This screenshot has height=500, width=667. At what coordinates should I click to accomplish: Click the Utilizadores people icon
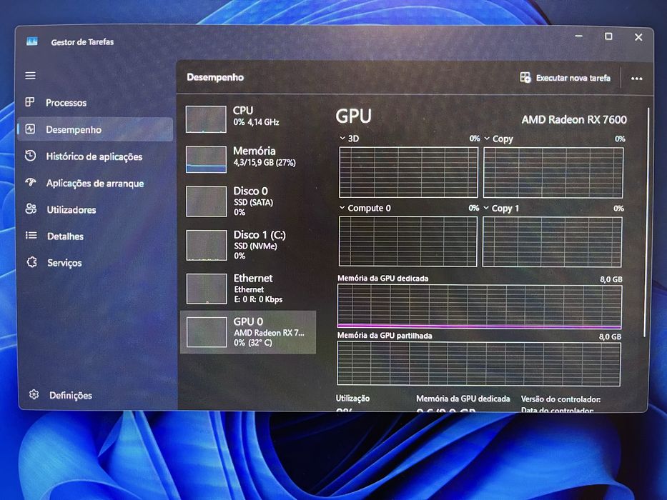coord(31,209)
